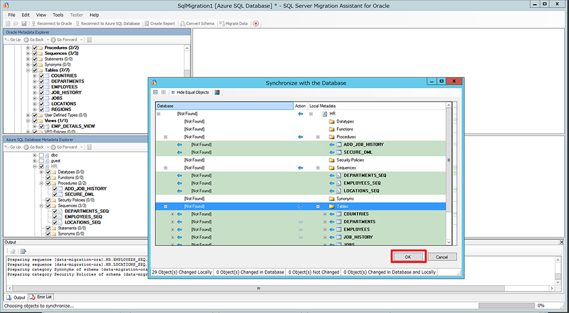The height and width of the screenshot is (313, 569).
Task: Open the Edit menu
Action: (x=25, y=15)
